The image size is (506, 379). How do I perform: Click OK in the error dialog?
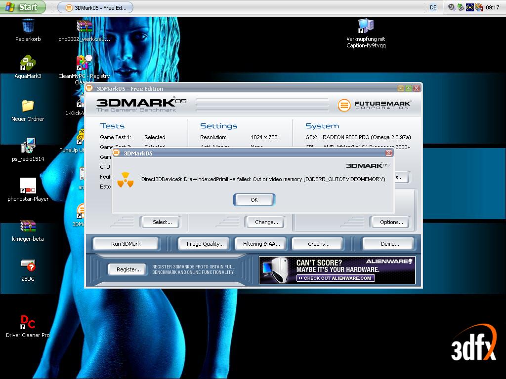point(254,200)
